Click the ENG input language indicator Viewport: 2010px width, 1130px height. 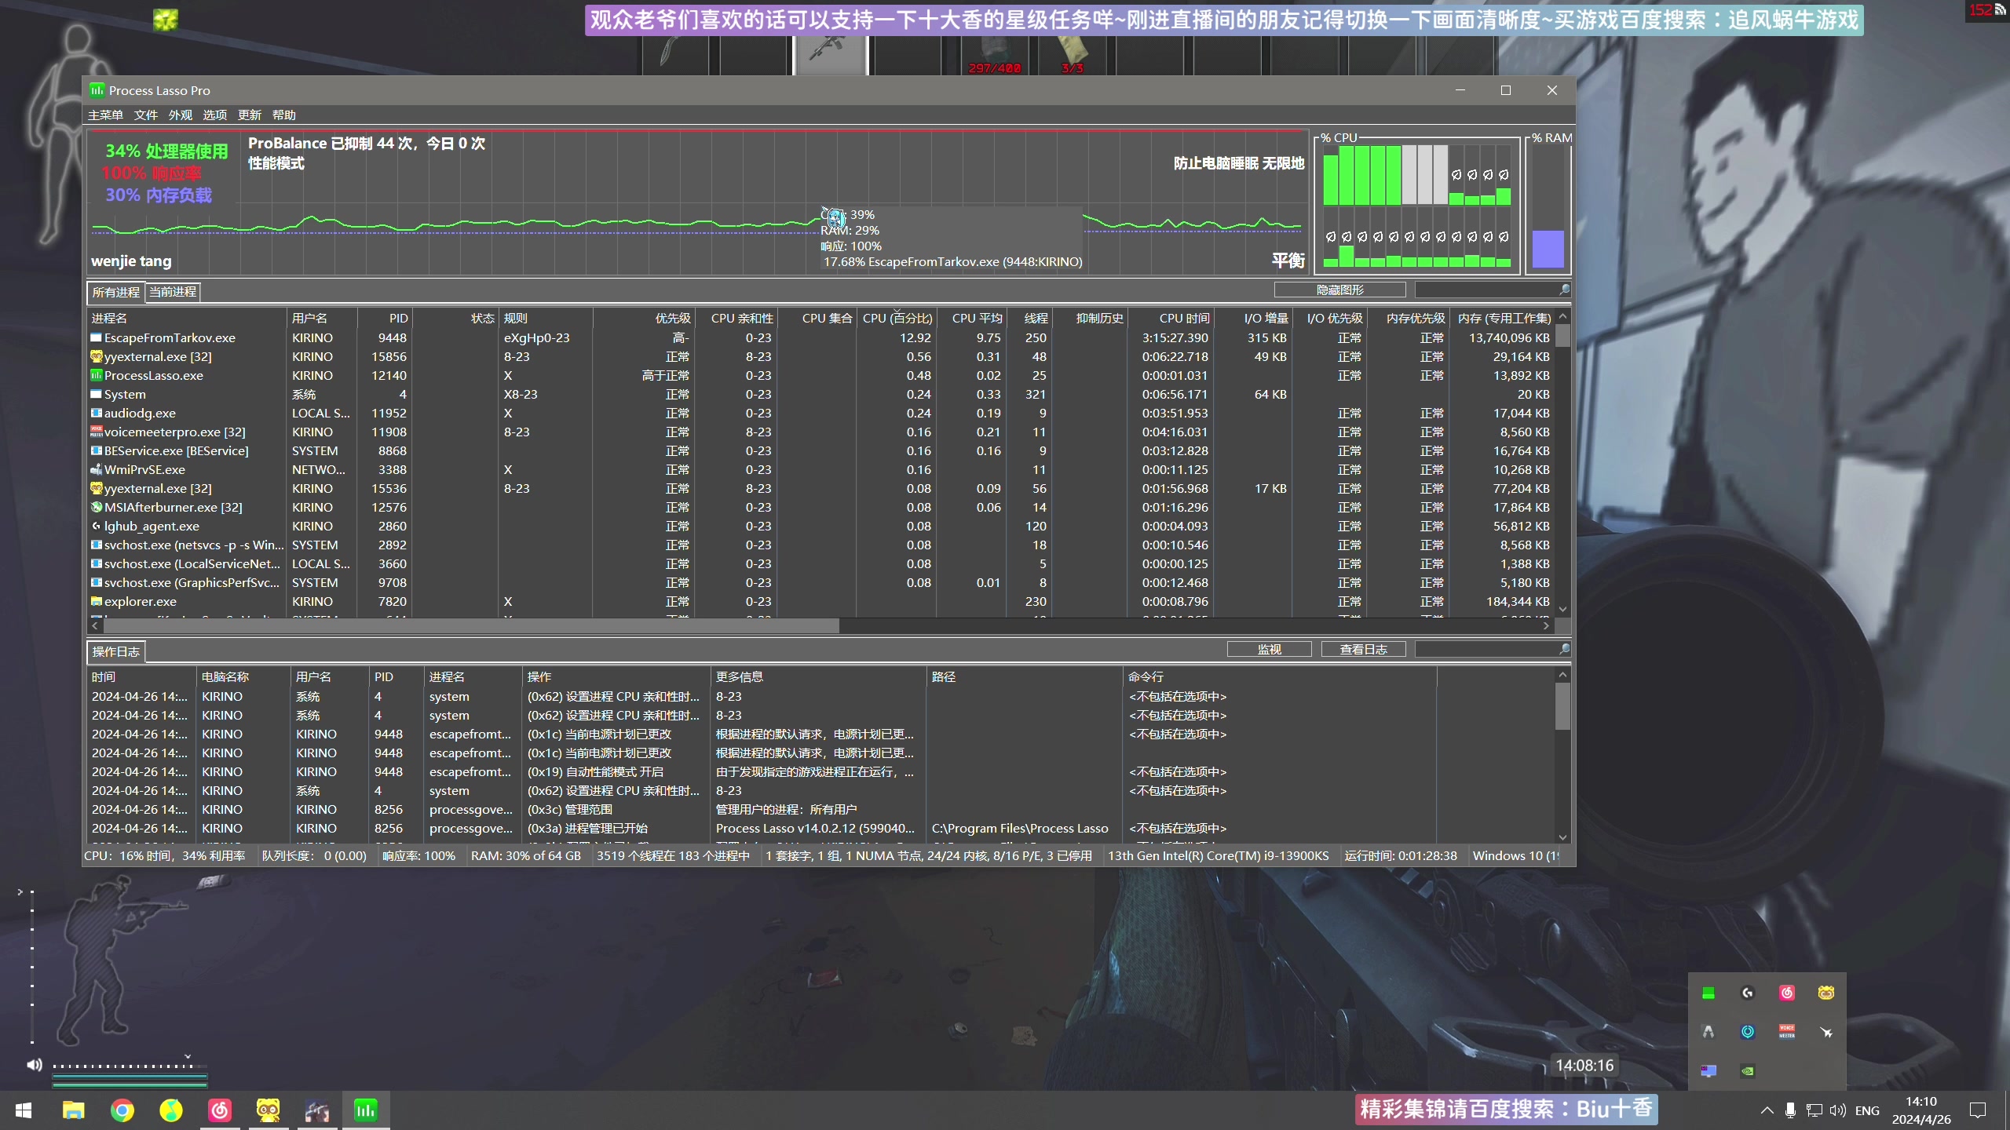tap(1867, 1110)
